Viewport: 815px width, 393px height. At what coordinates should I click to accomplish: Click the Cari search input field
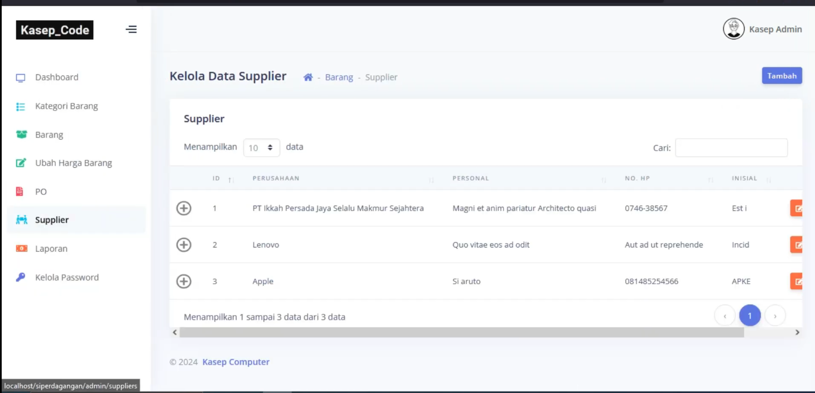[x=731, y=148]
